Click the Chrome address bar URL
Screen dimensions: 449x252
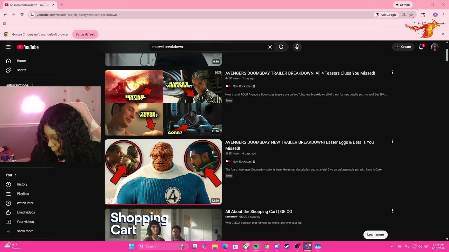click(76, 15)
